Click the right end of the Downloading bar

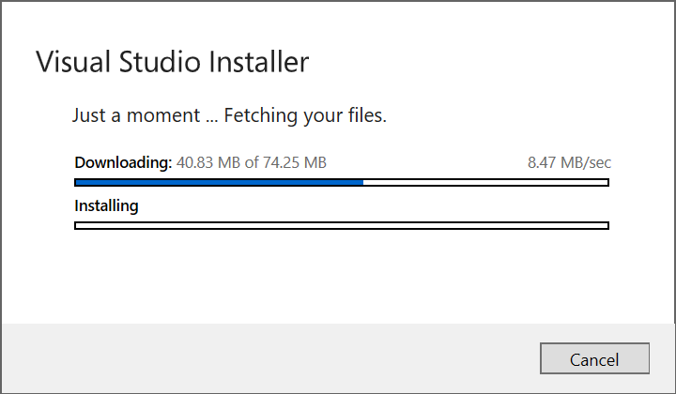coord(604,182)
